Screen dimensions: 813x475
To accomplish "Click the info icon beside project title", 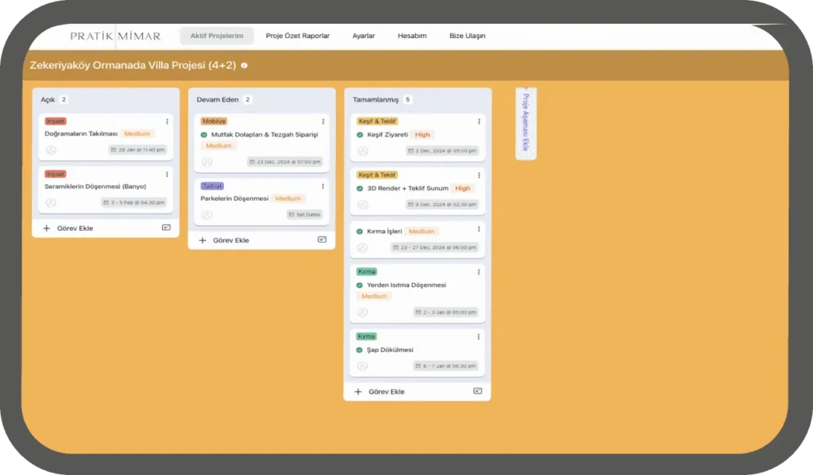I will (x=244, y=65).
